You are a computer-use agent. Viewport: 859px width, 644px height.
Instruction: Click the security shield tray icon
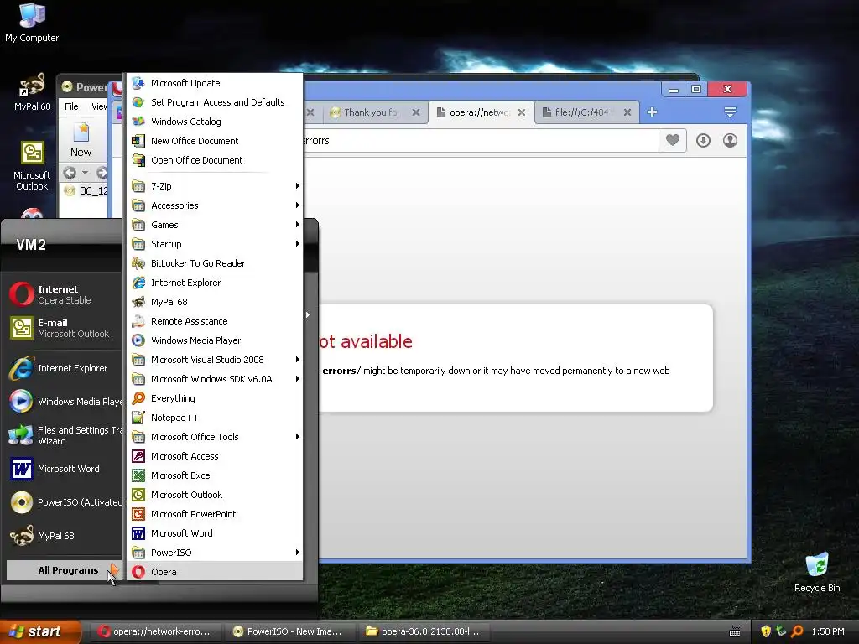766,631
